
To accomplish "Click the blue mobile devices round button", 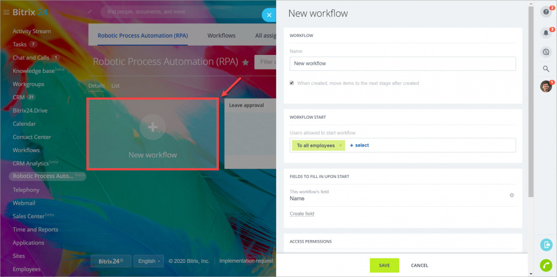I will (546, 245).
